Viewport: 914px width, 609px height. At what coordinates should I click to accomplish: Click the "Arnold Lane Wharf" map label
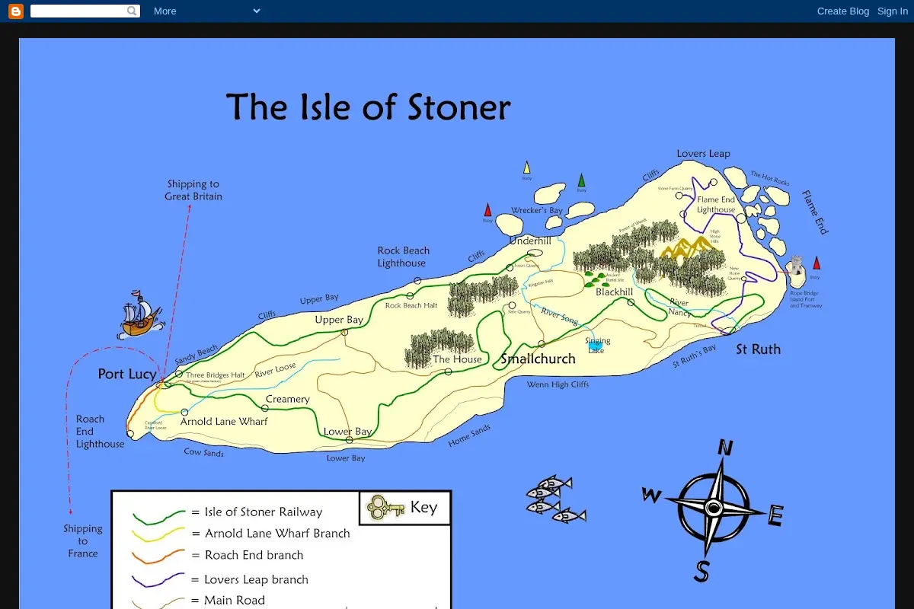224,421
